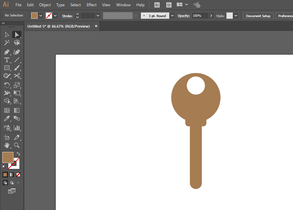Image resolution: width=293 pixels, height=210 pixels.
Task: Open the fill color dropdown in control bar
Action: (x=41, y=16)
